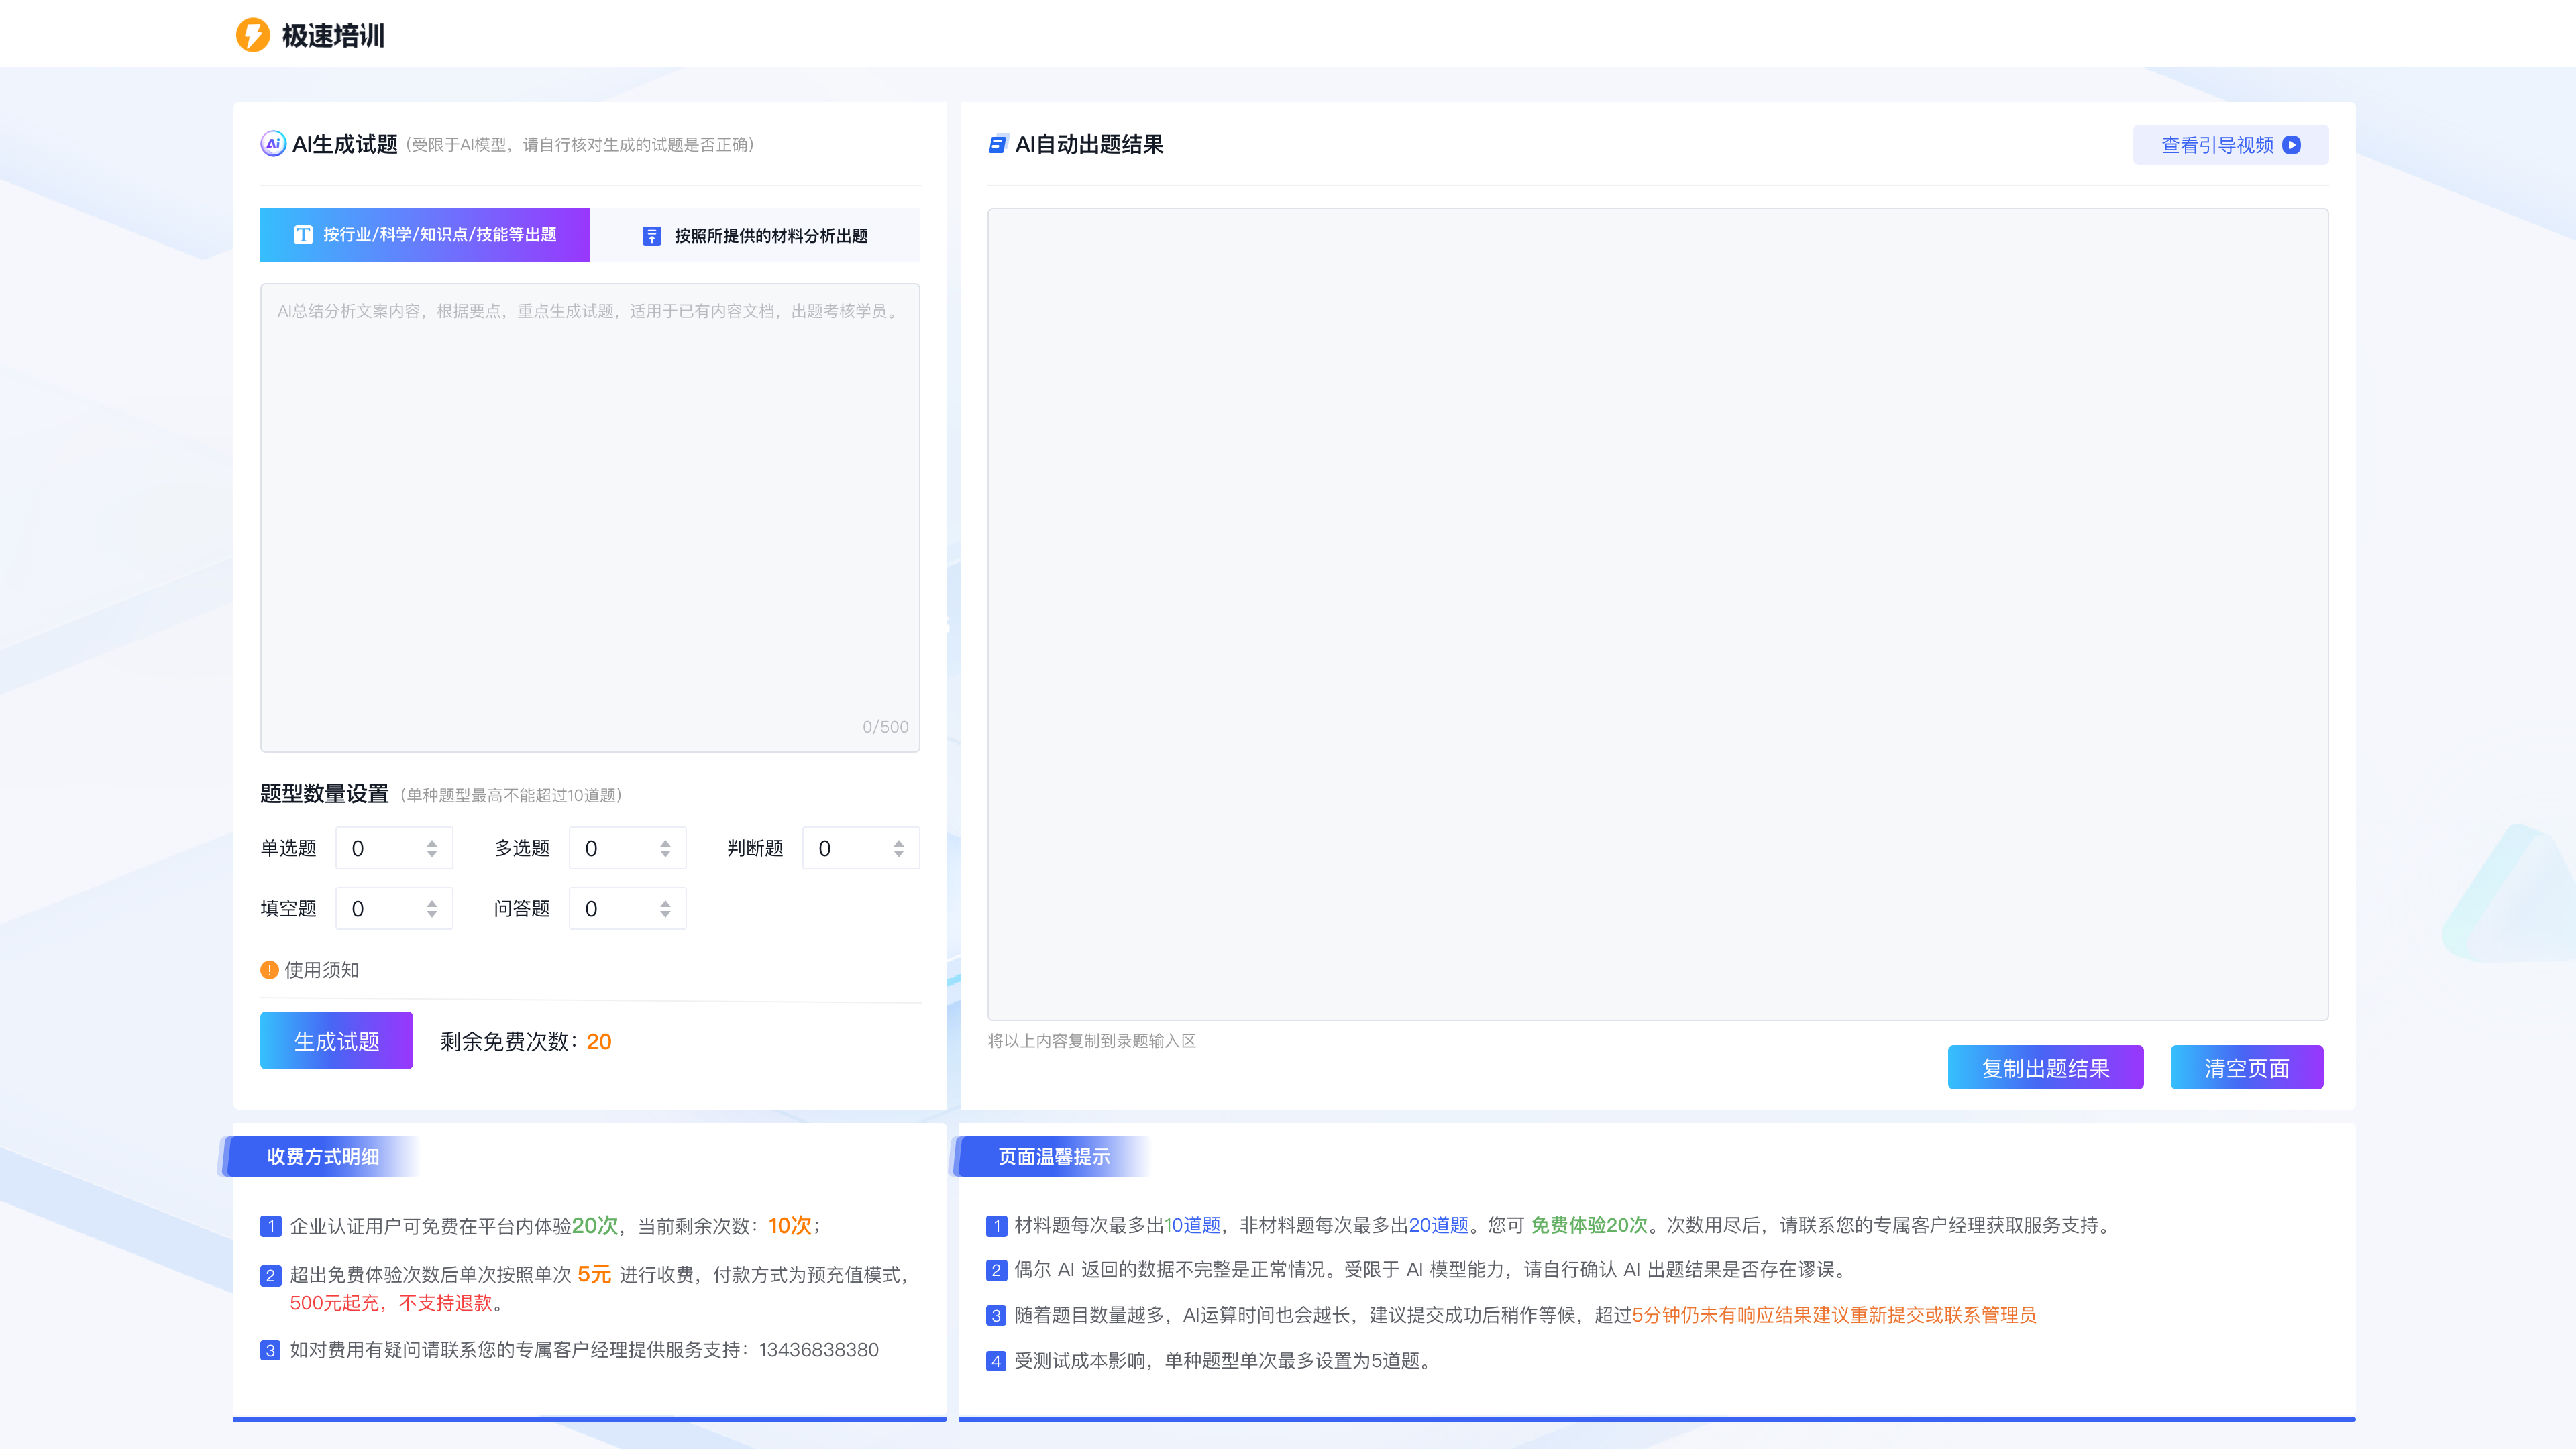Click the blue 20道题 text in tips
This screenshot has height=1449, width=2576.
pyautogui.click(x=1438, y=1225)
